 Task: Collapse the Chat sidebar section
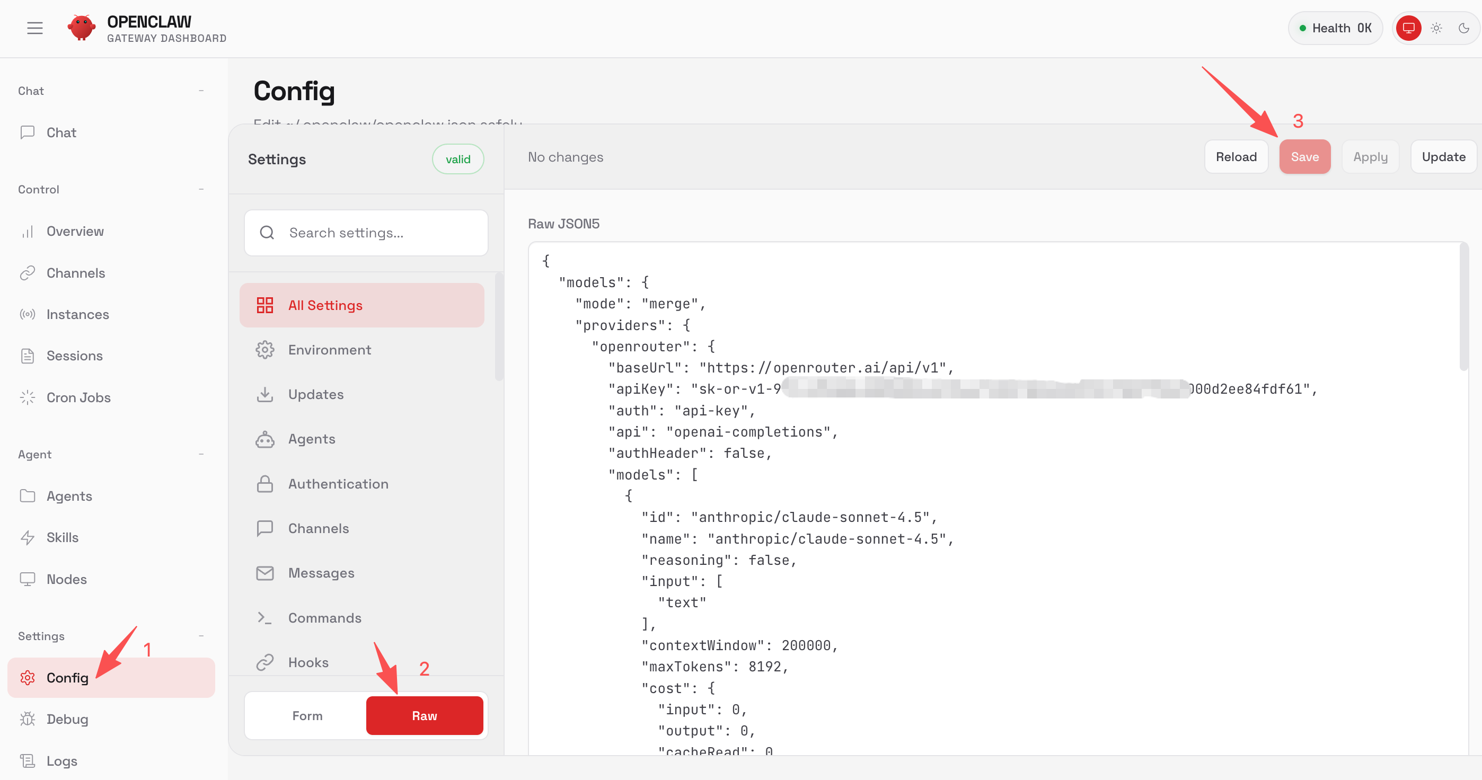point(201,90)
